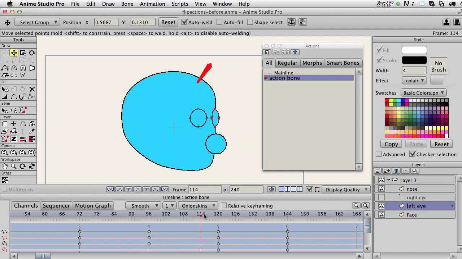Click the Rewind to start button
This screenshot has height=259, width=462.
pos(110,189)
